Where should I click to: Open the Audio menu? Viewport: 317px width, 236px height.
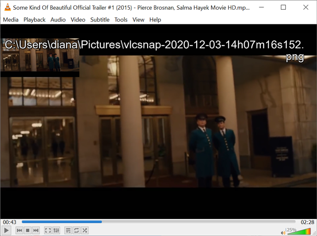(x=58, y=20)
